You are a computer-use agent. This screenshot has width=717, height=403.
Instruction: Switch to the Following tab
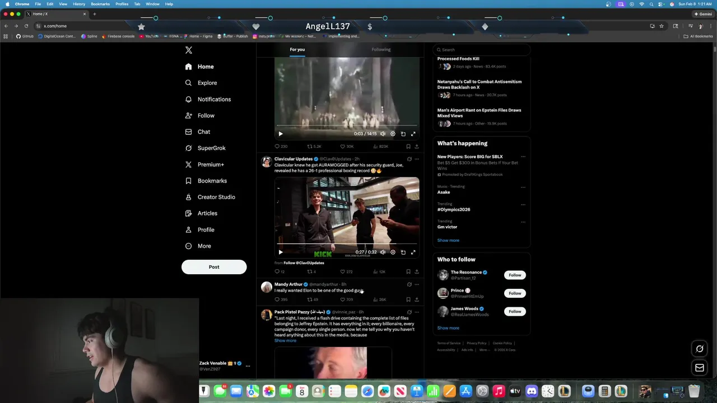click(x=381, y=49)
